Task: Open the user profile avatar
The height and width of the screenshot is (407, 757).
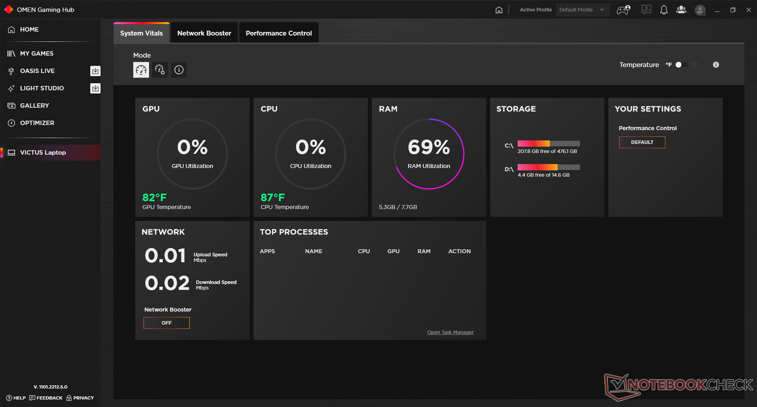Action: coord(700,10)
